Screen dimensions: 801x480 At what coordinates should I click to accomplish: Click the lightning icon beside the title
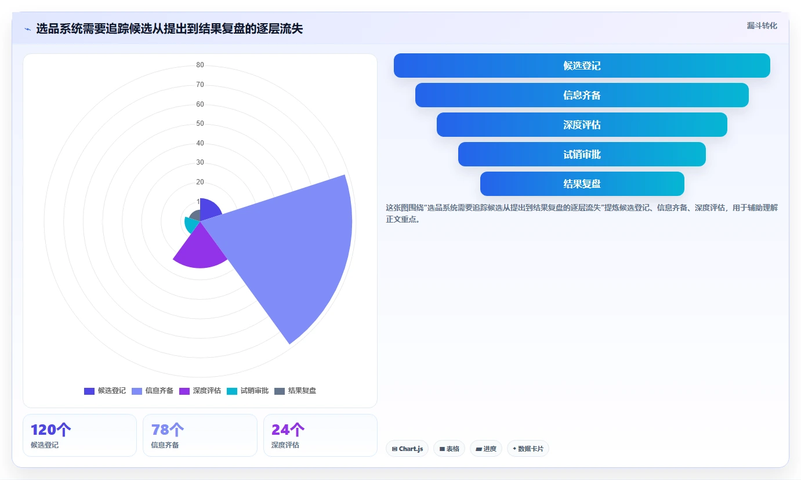tap(27, 29)
